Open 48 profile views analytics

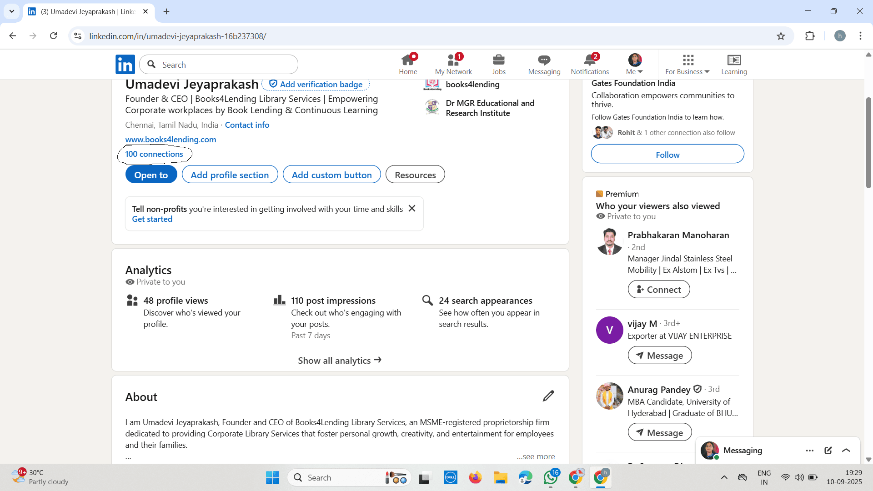click(x=176, y=301)
